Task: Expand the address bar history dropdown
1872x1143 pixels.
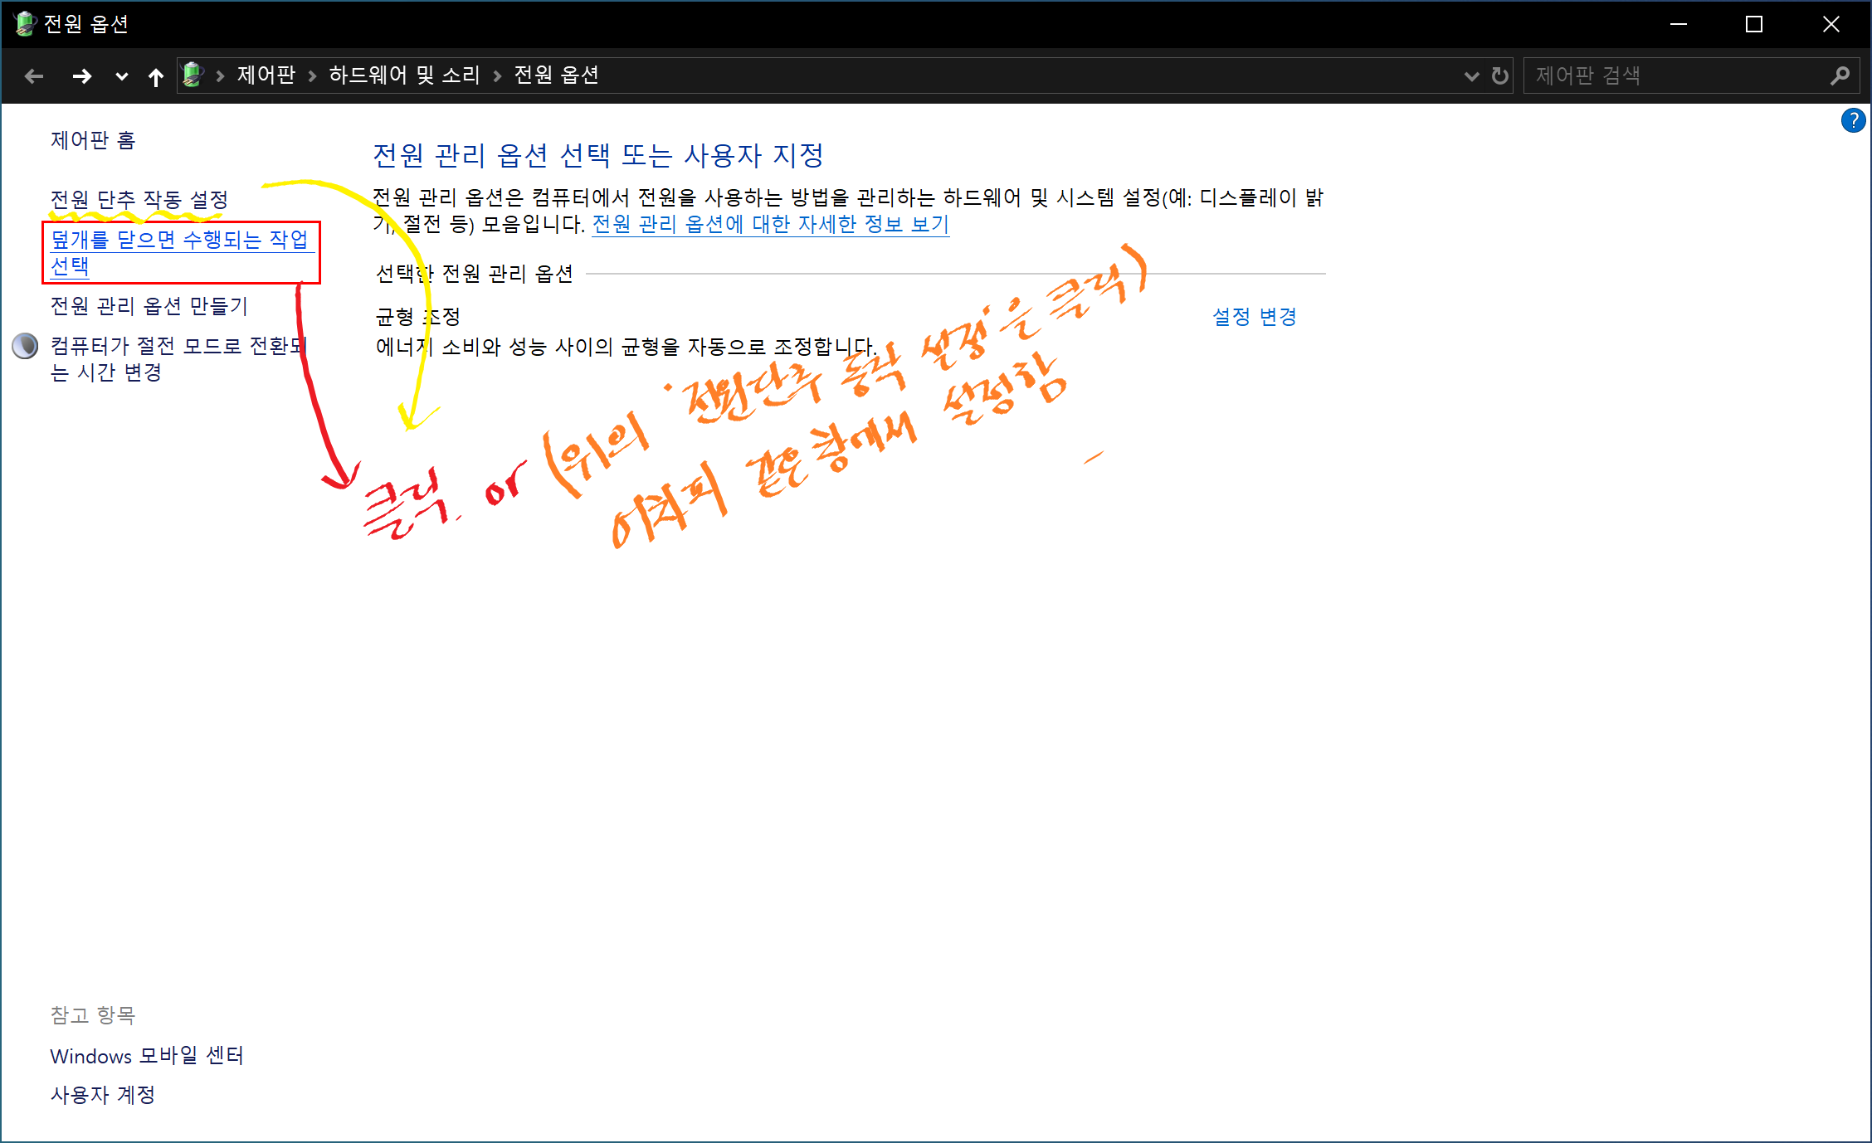Action: click(1471, 76)
